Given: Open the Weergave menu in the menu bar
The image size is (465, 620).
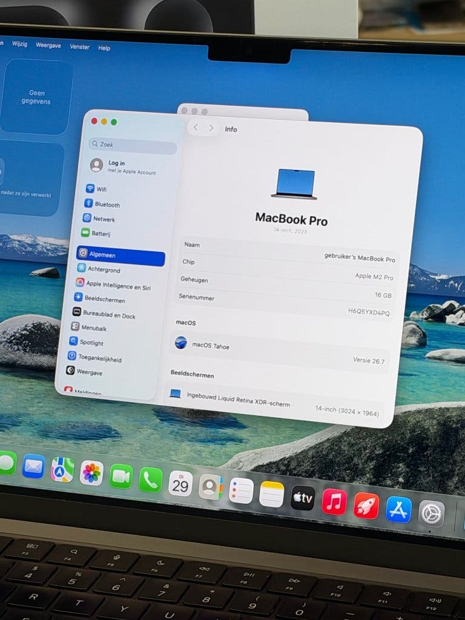Looking at the screenshot, I should pyautogui.click(x=48, y=45).
